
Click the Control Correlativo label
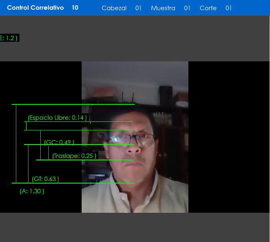pyautogui.click(x=35, y=8)
